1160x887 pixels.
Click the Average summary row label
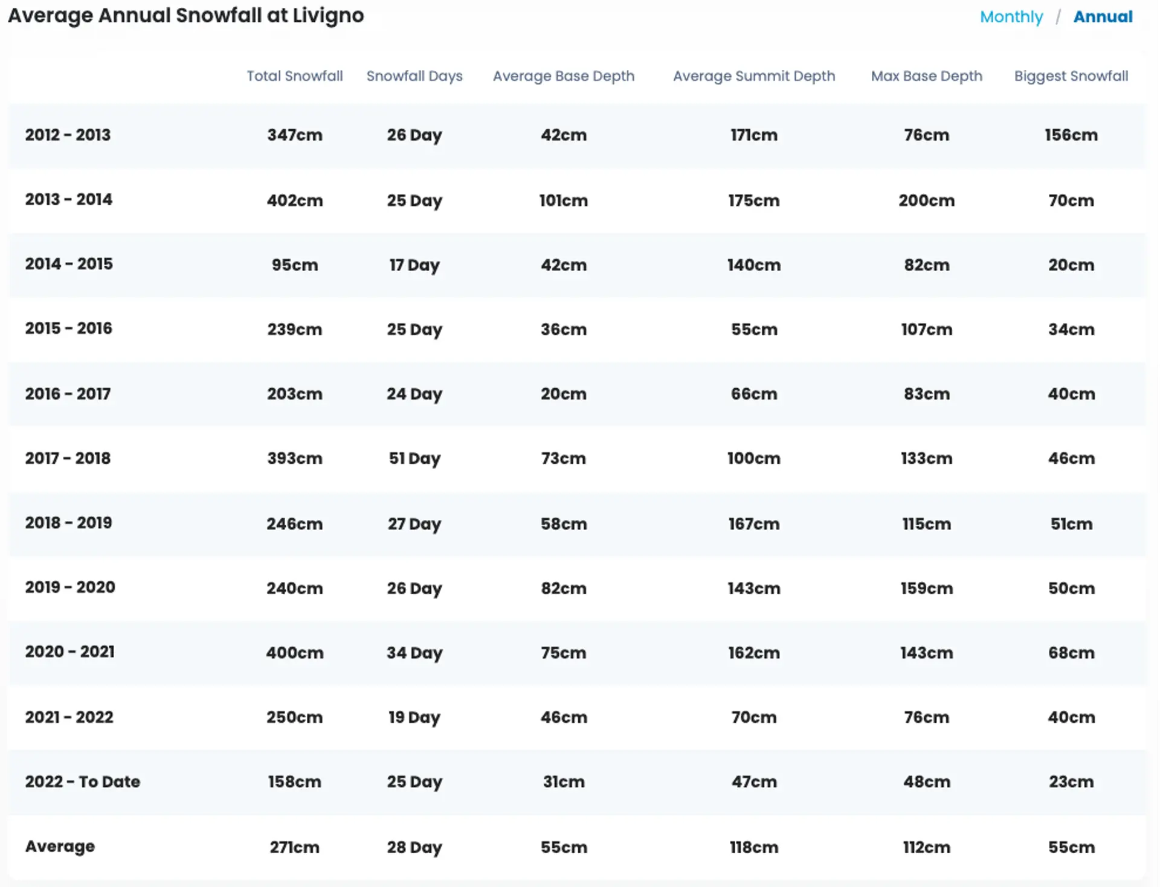(x=60, y=847)
